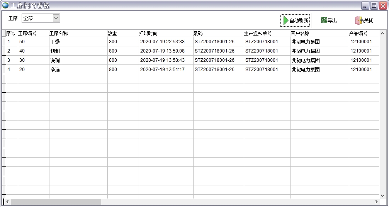Click the close door icon
This screenshot has width=389, height=207.
point(359,20)
